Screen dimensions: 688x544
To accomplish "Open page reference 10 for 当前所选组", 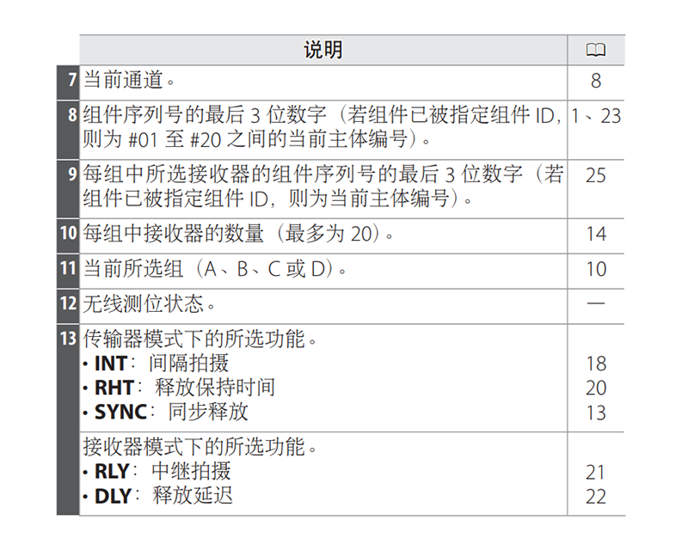I will point(596,269).
